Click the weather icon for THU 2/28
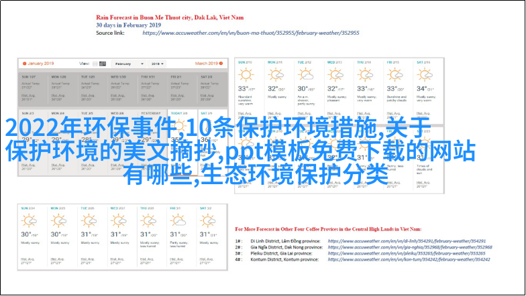The width and height of the screenshot is (526, 296). [148, 221]
